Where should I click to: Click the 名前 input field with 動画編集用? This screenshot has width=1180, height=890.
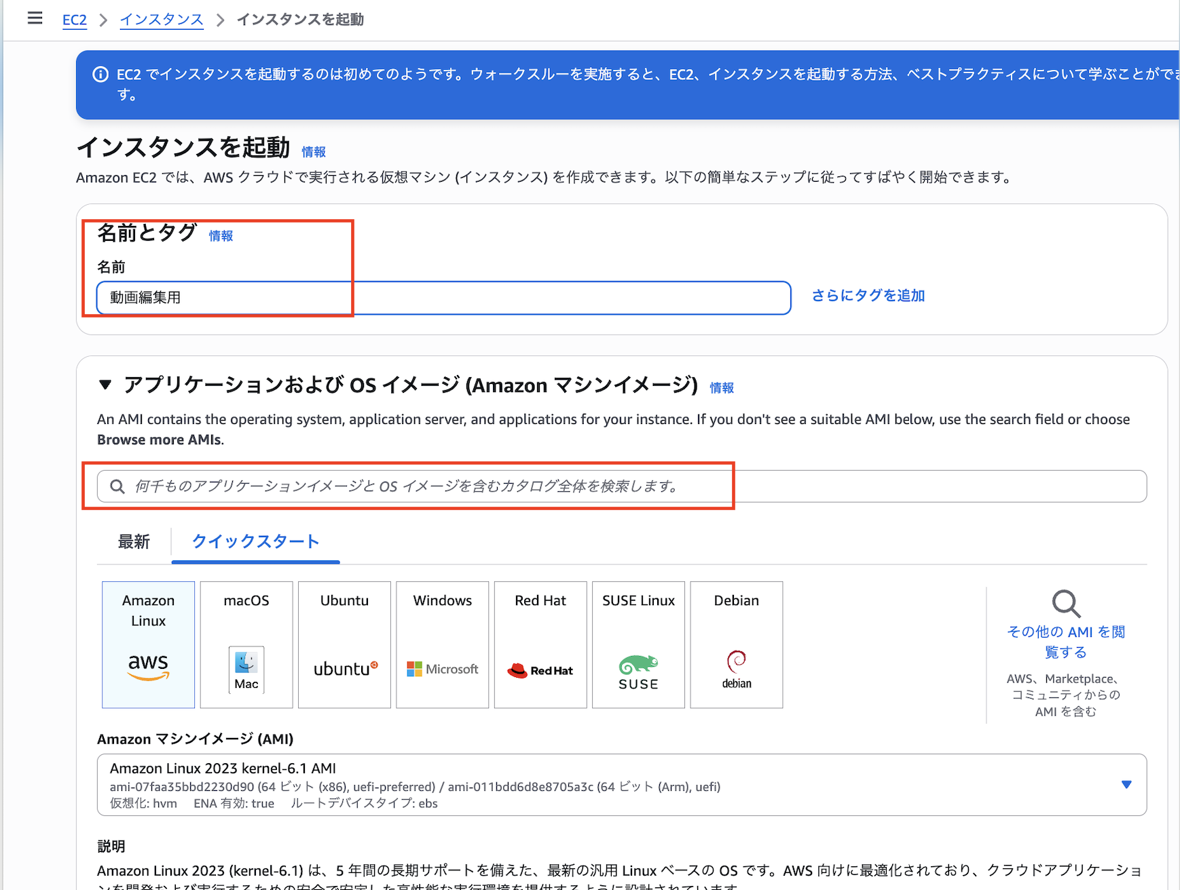(444, 298)
